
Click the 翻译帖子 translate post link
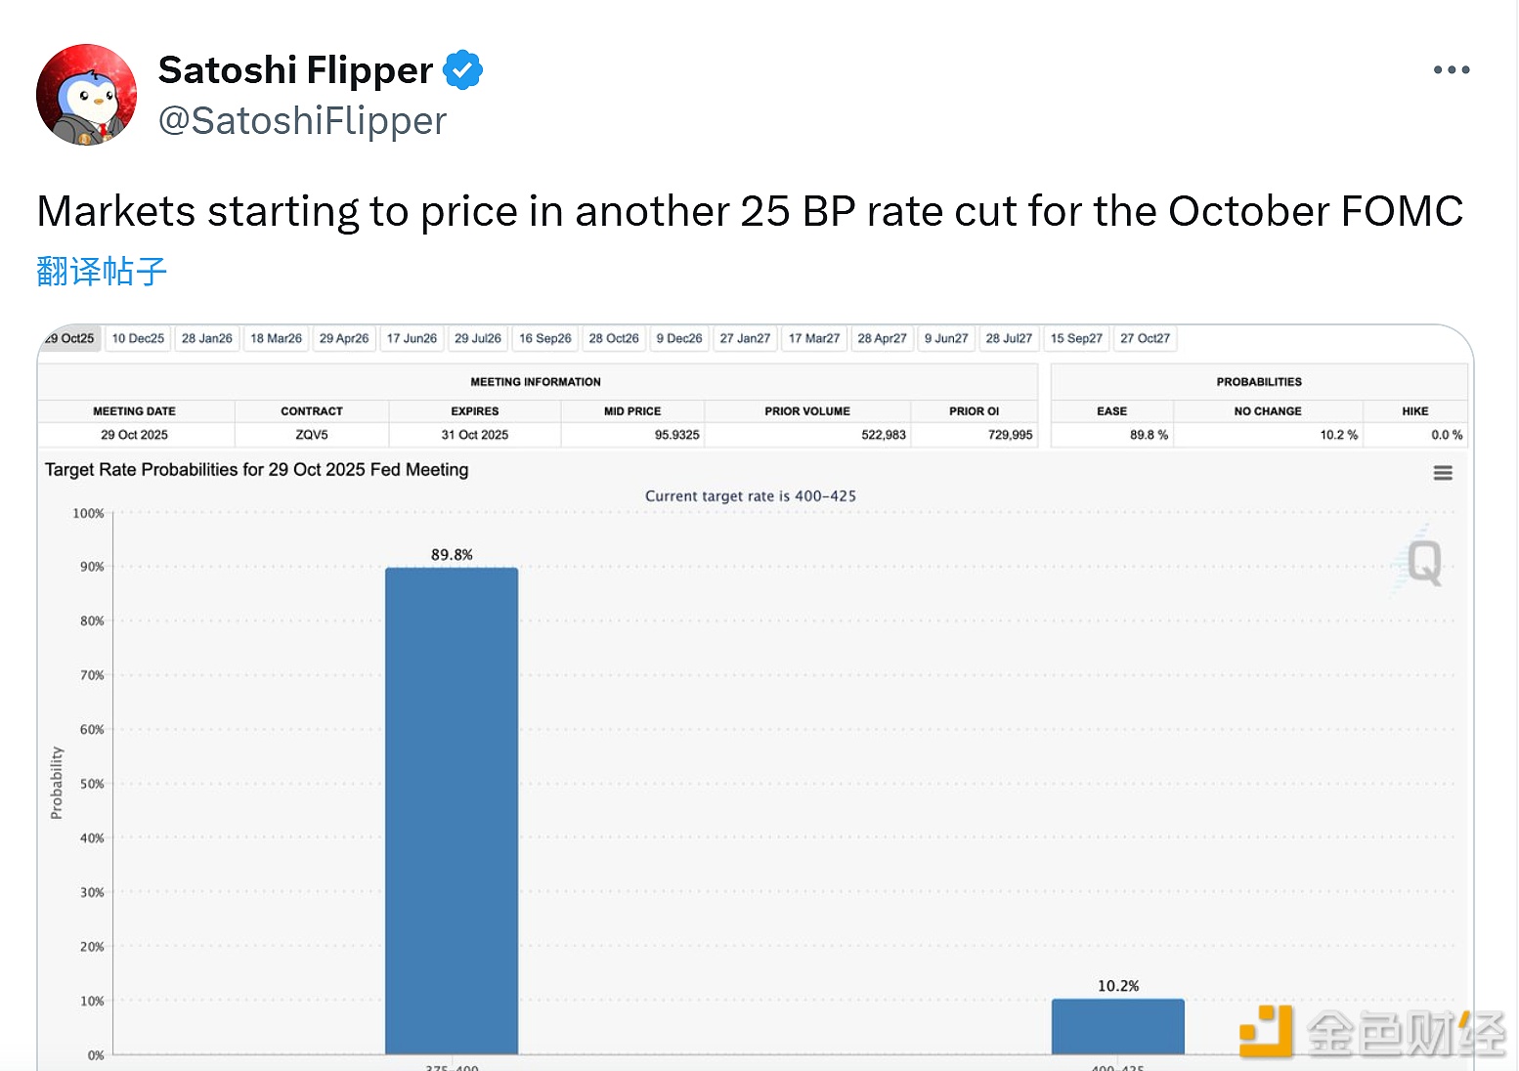click(102, 271)
